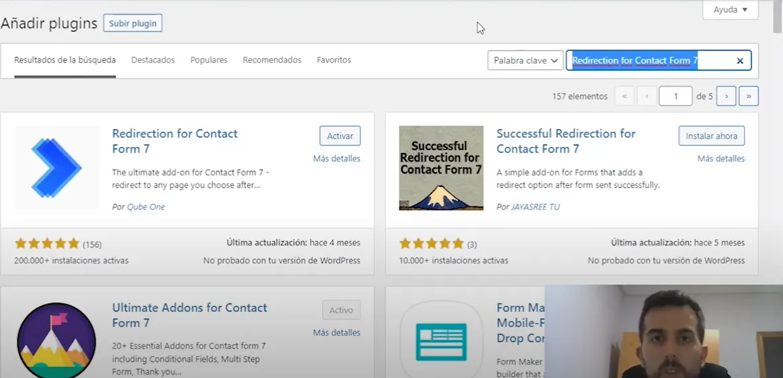This screenshot has height=378, width=783.
Task: Open the Palabra clave search type dropdown
Action: click(x=526, y=60)
